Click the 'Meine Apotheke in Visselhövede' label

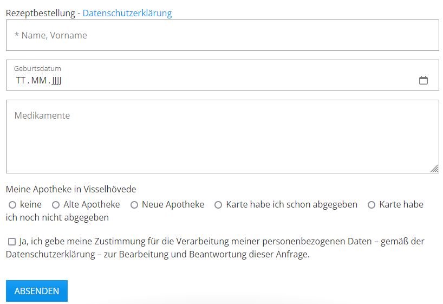pyautogui.click(x=71, y=189)
